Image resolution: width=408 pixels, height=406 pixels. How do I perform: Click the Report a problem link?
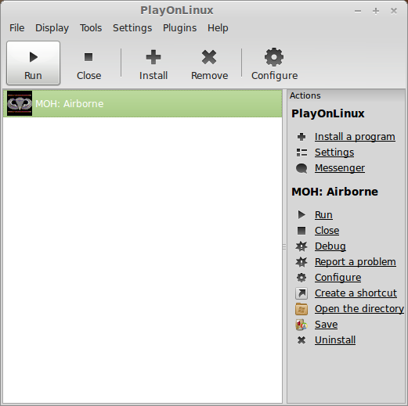click(356, 262)
